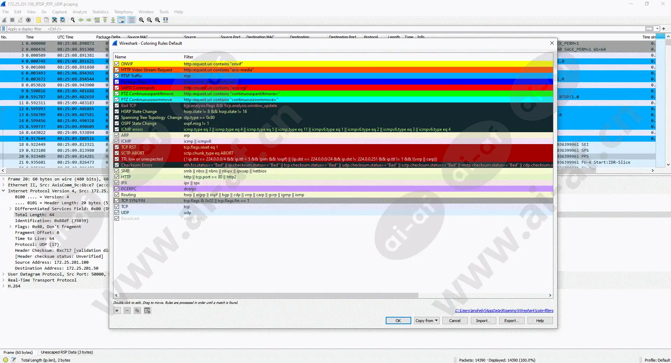Open the Capture menu

tap(60, 12)
